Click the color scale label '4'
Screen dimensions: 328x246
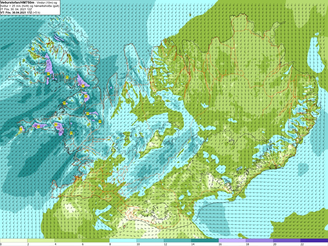[x=55, y=244]
